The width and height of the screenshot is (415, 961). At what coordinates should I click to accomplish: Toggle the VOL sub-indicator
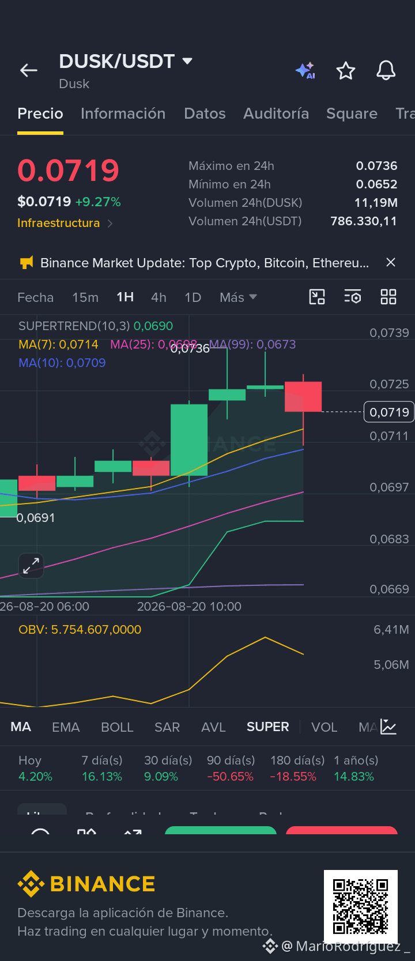324,727
